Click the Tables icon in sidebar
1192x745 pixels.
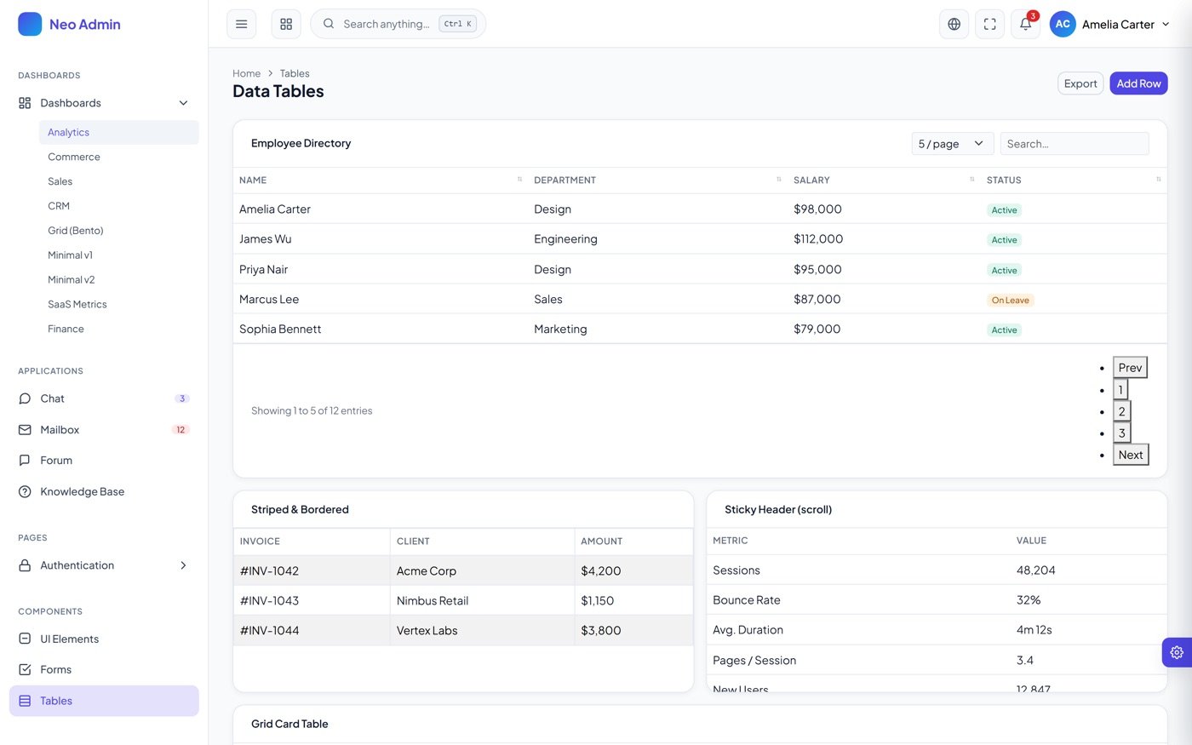point(25,701)
